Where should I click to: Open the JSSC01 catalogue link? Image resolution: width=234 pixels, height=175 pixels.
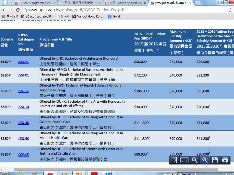pos(23,62)
